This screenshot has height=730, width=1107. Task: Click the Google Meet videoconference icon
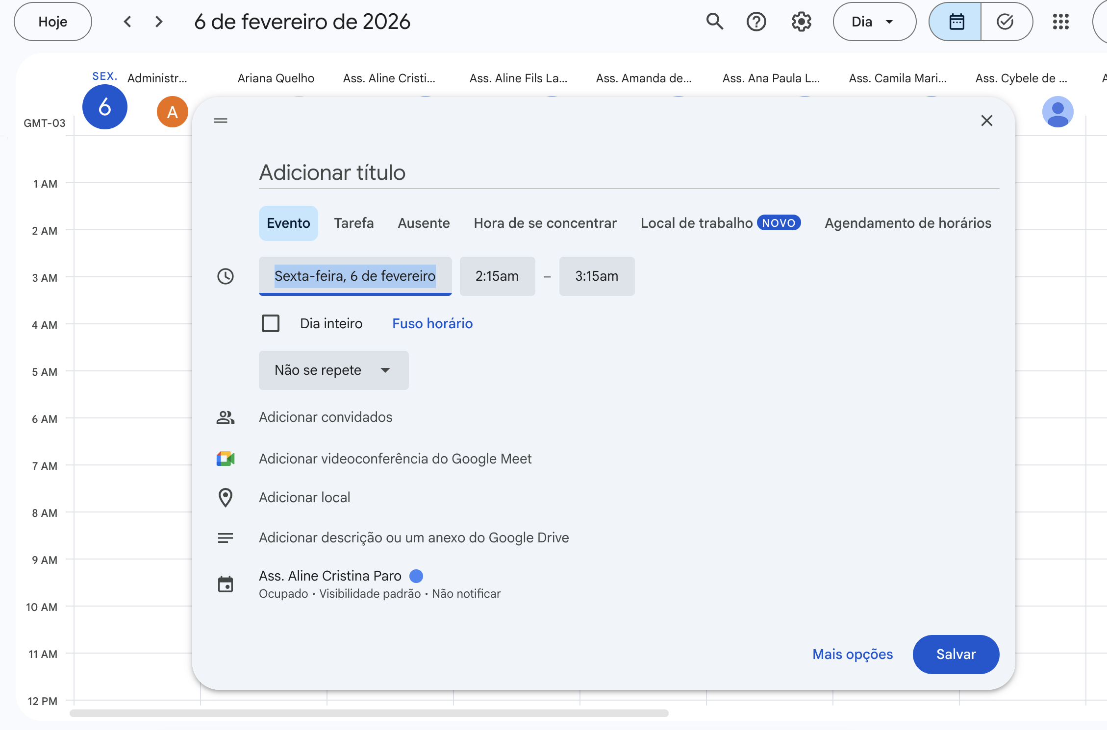226,459
